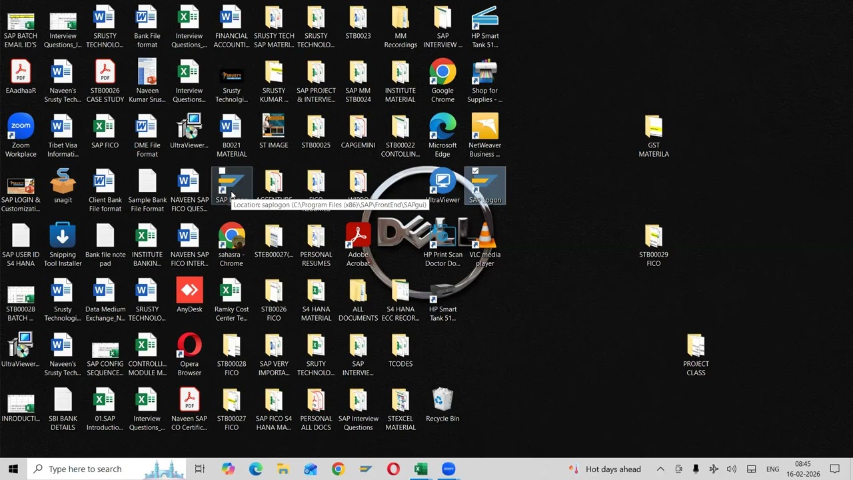Open the DME File Format document
Image resolution: width=853 pixels, height=480 pixels.
(x=147, y=136)
